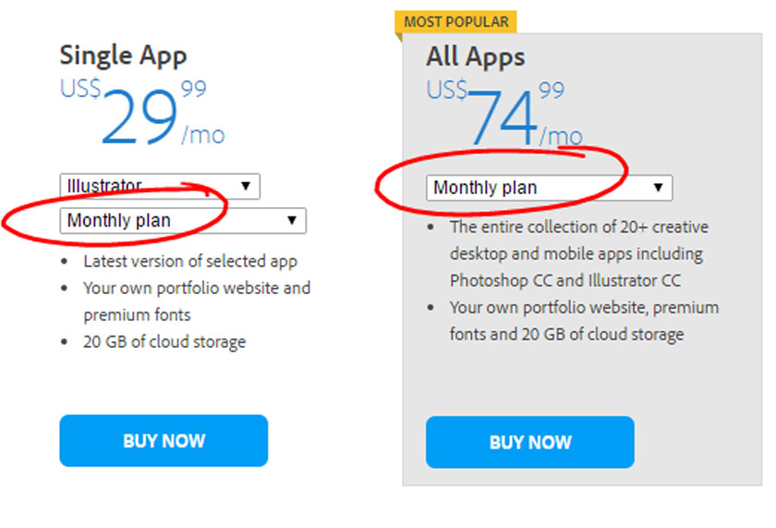Click the arrow on All Apps' plan selector
This screenshot has height=528, width=776.
click(x=659, y=188)
